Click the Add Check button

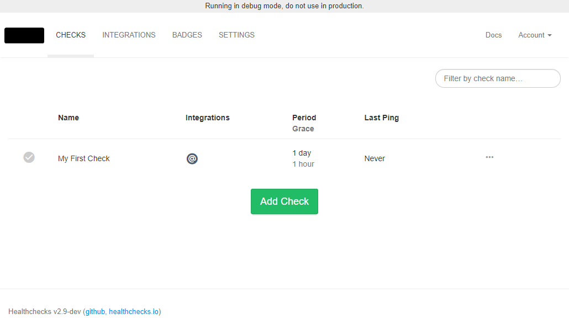(284, 201)
